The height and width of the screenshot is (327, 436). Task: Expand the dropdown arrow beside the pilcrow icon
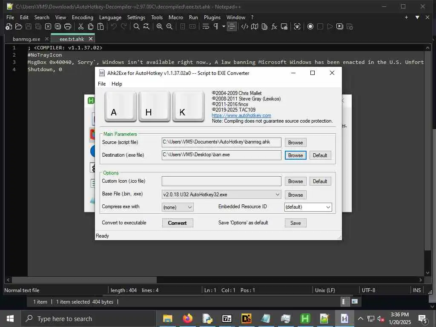(223, 27)
